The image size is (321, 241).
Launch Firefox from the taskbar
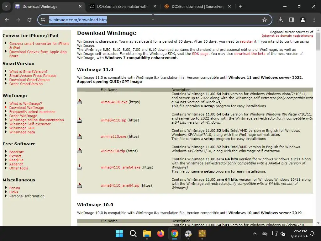point(161,233)
